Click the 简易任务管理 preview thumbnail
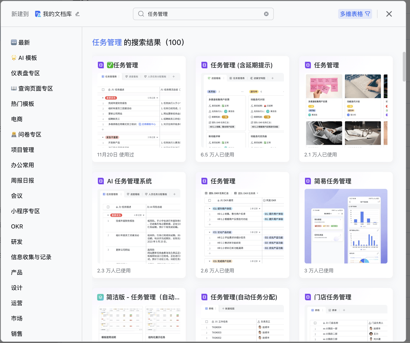410x343 pixels. click(x=346, y=226)
